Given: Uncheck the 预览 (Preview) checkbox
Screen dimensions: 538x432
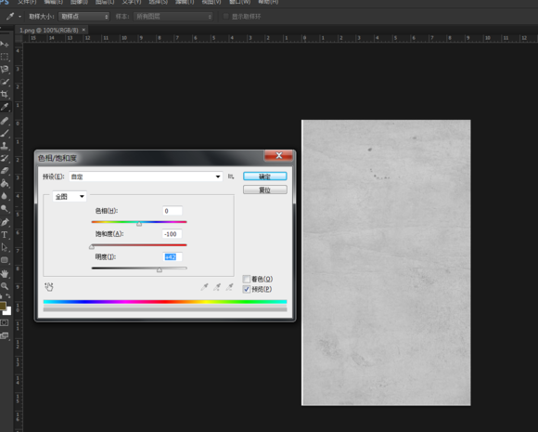Looking at the screenshot, I should [247, 289].
